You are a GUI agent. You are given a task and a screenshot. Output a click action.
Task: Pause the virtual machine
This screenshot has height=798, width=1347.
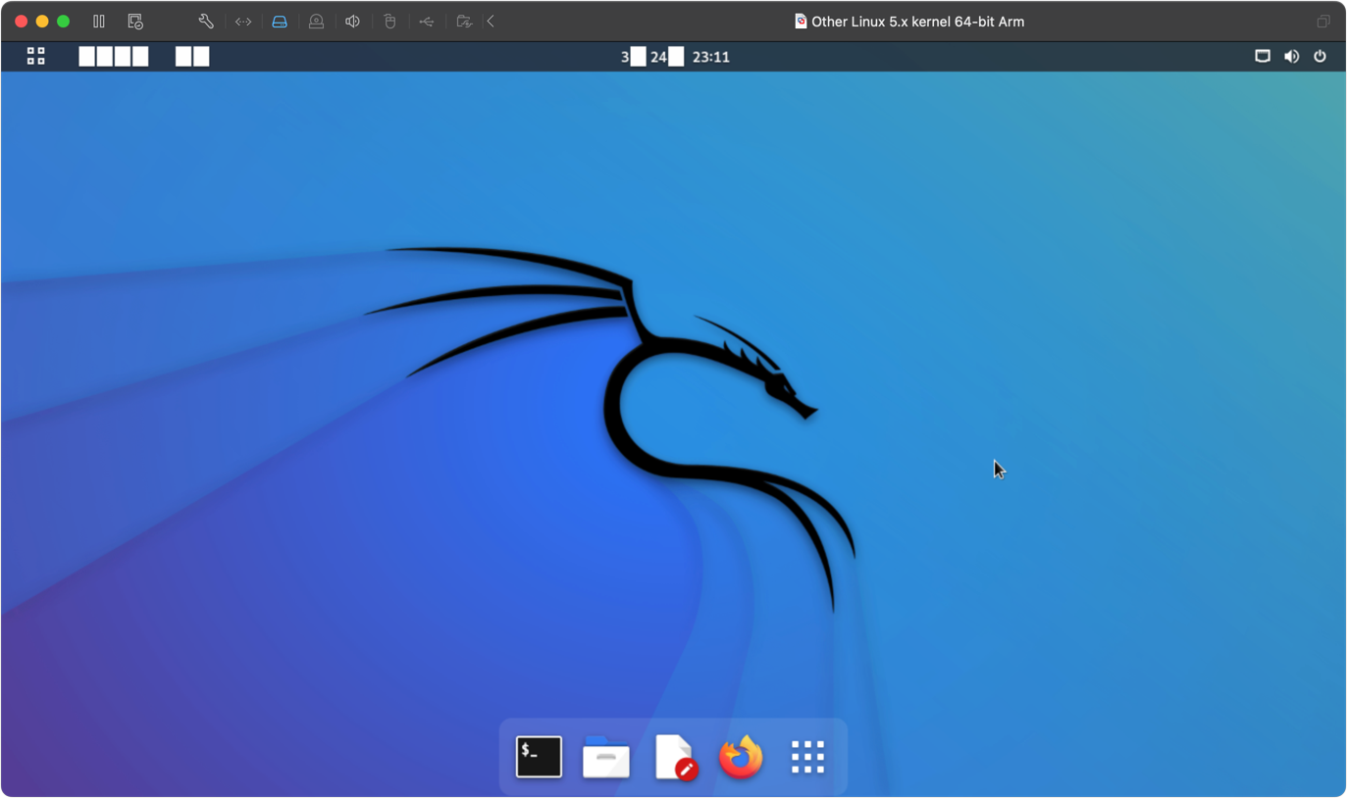(99, 21)
